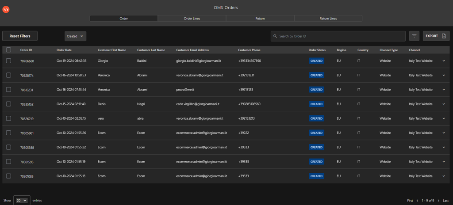The width and height of the screenshot is (453, 205).
Task: Switch to the Return Lines tab
Action: point(328,19)
